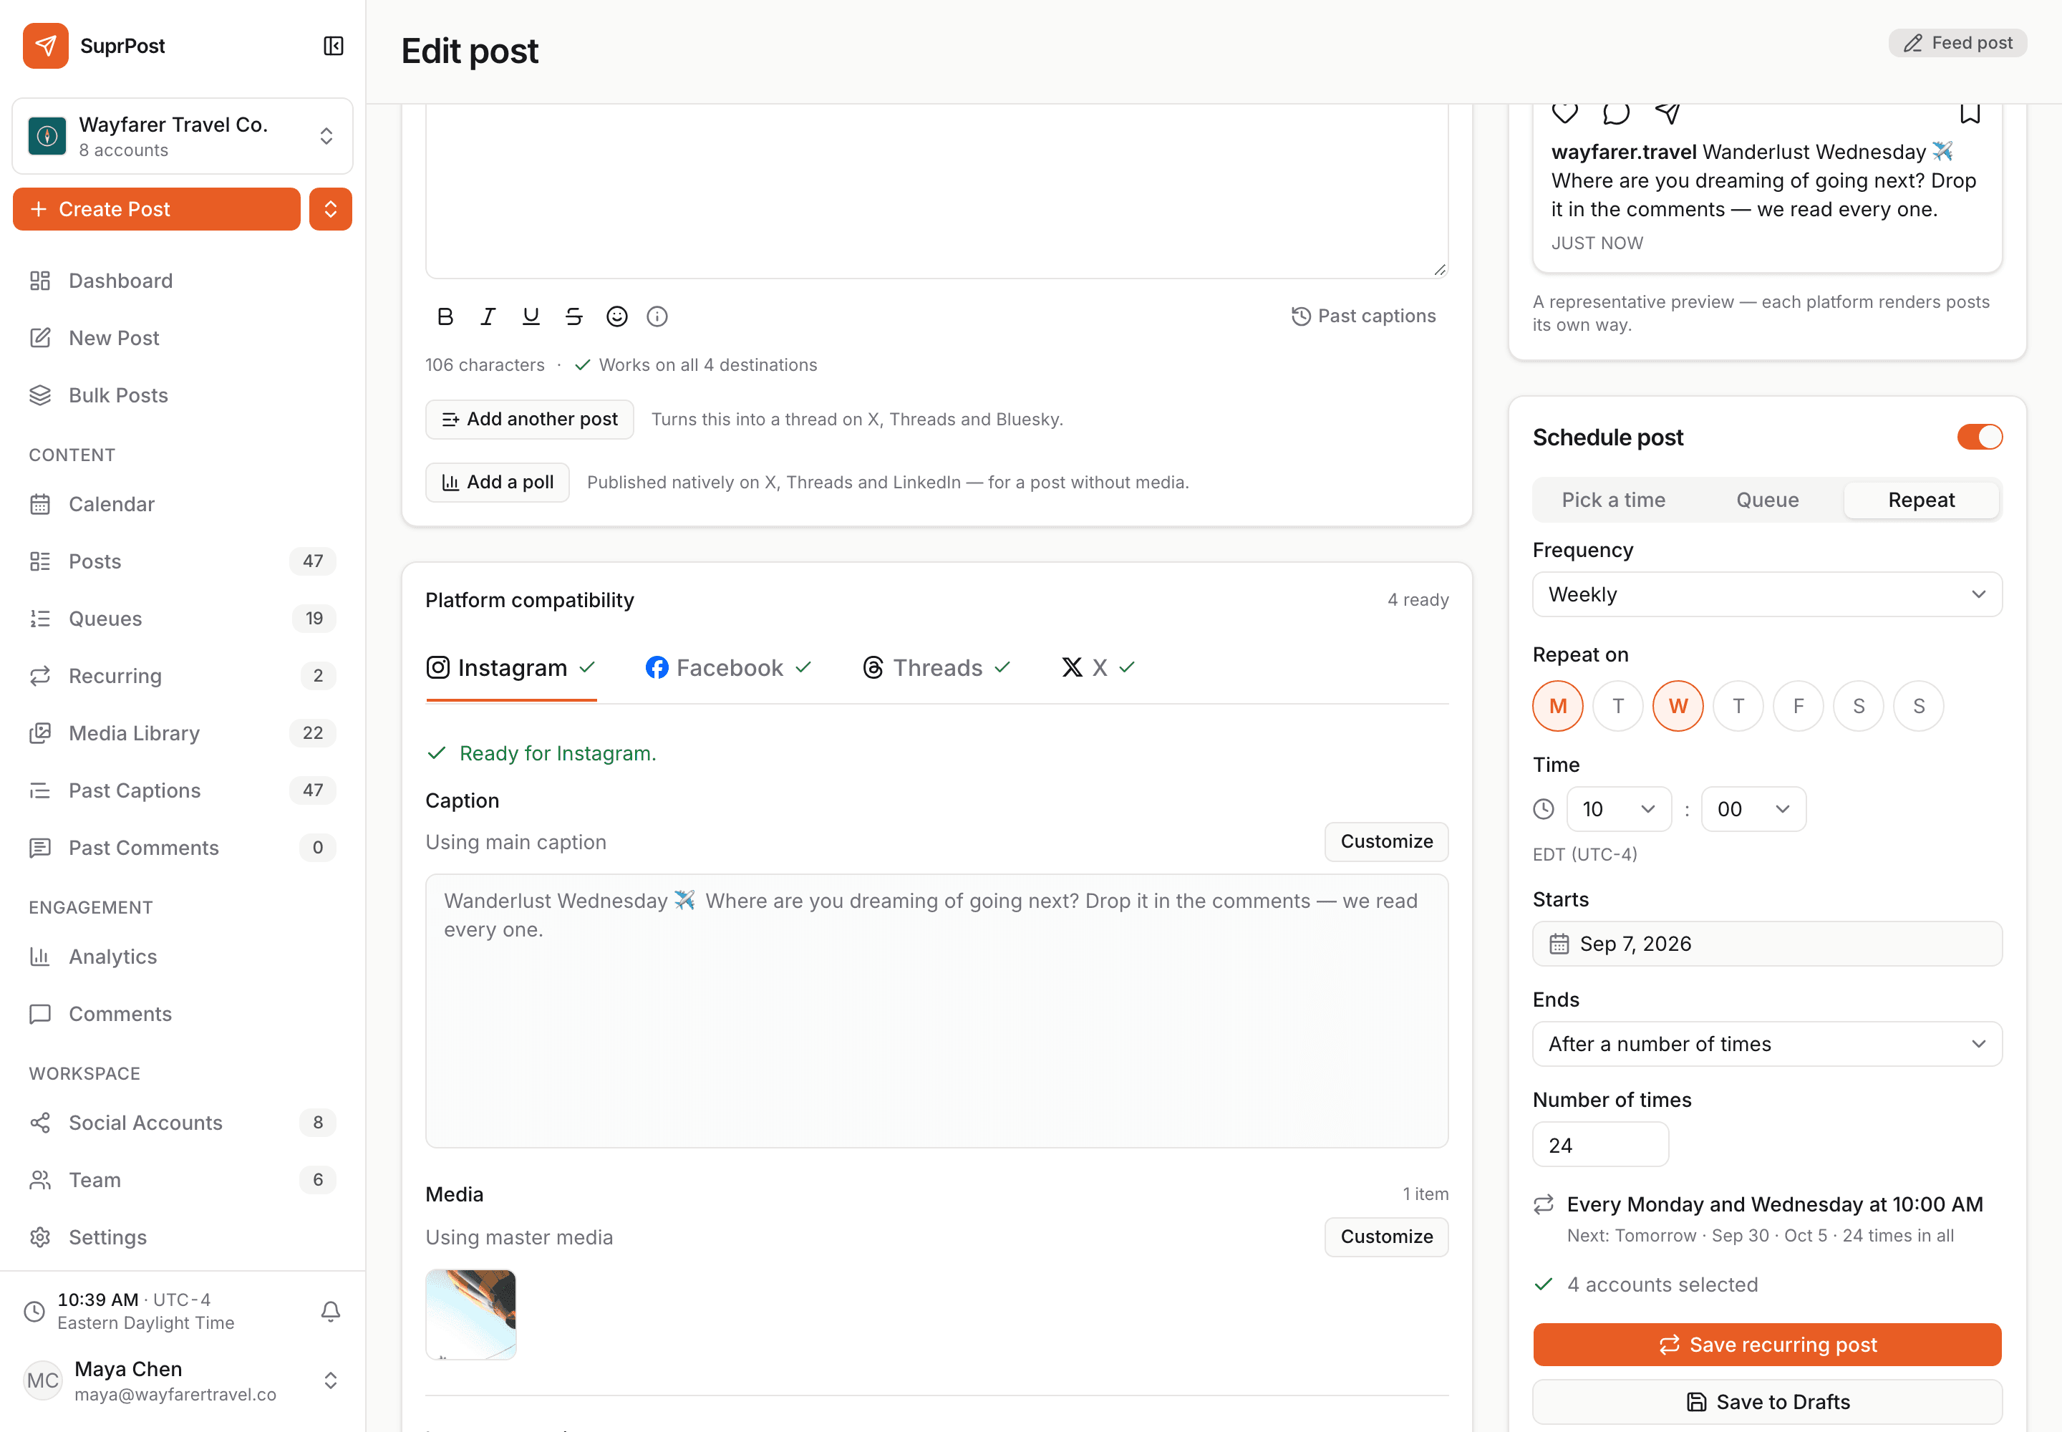
Task: Open Analytics in the sidebar
Action: point(183,957)
